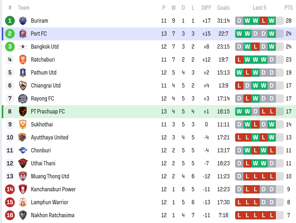This screenshot has height=223, width=296.
Task: Click the Nakhon Ratchasima team logo
Action: click(23, 215)
